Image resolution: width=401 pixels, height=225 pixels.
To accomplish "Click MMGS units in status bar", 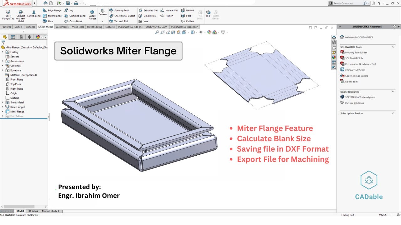I will click(383, 215).
